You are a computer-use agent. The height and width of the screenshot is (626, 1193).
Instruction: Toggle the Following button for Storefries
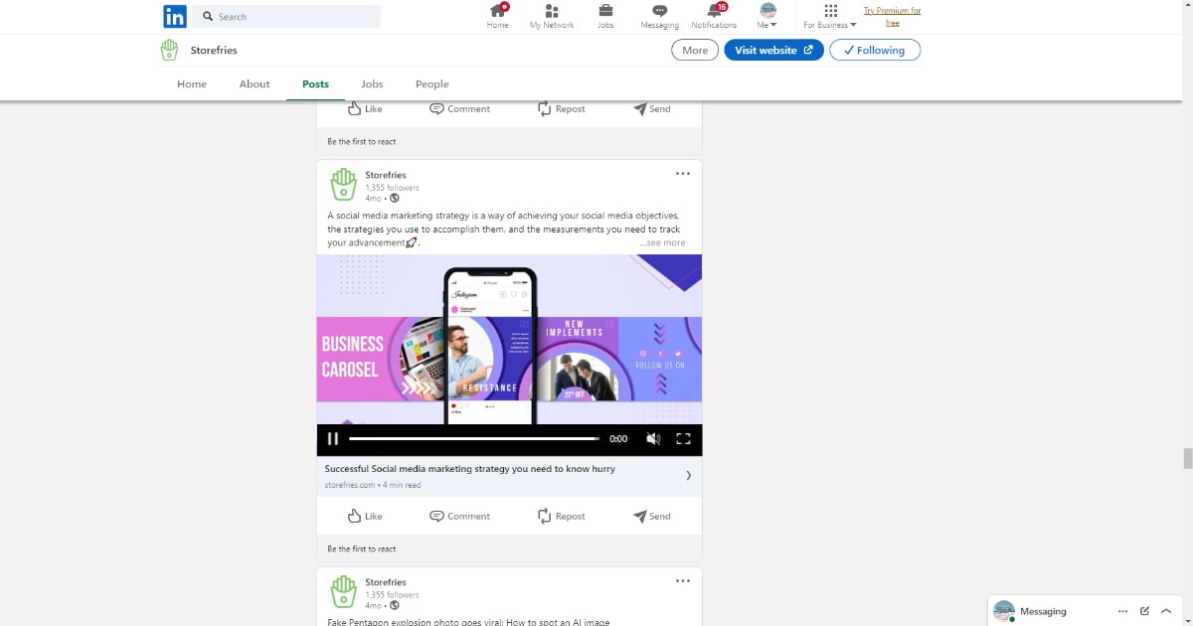(x=874, y=50)
